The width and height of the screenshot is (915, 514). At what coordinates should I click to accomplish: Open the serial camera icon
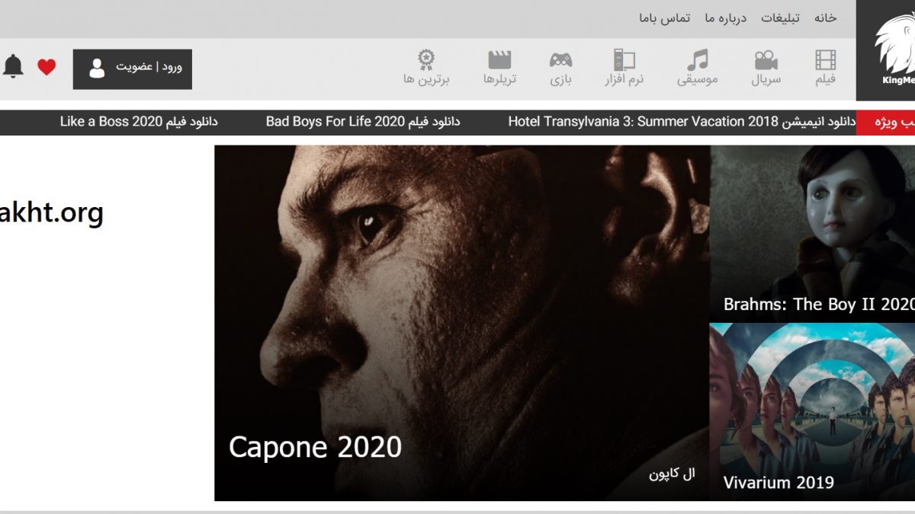[x=766, y=60]
